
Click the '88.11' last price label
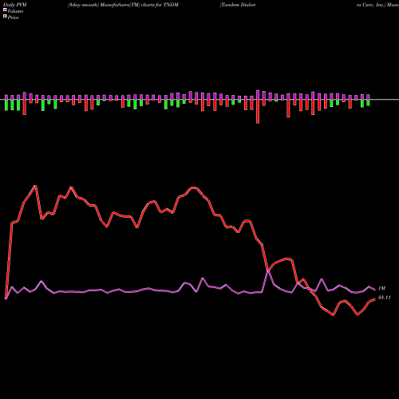384,298
